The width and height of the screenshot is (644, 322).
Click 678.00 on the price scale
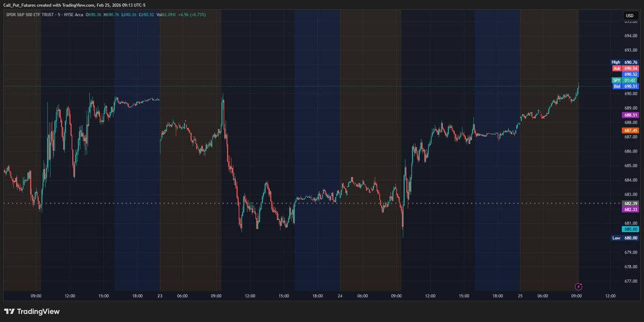point(631,267)
